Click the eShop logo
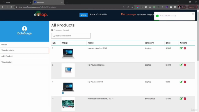The width and height of the screenshot is (199, 112). (41, 15)
